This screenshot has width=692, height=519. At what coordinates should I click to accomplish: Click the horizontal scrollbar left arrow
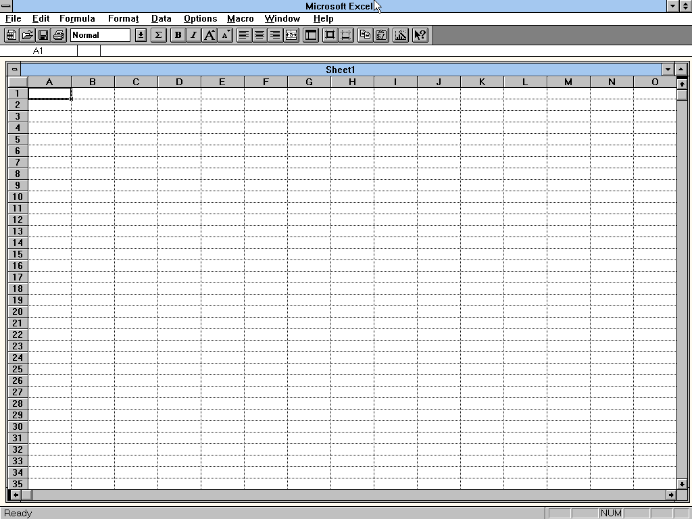point(16,495)
